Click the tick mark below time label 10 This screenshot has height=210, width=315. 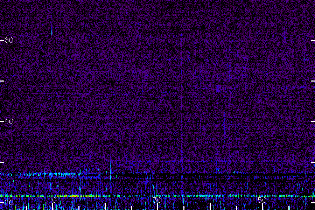(52, 206)
